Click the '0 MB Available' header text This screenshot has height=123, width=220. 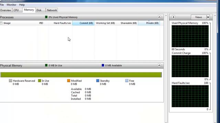pos(113,65)
